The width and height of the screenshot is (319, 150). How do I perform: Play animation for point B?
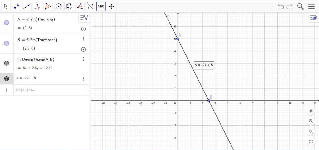(83, 49)
